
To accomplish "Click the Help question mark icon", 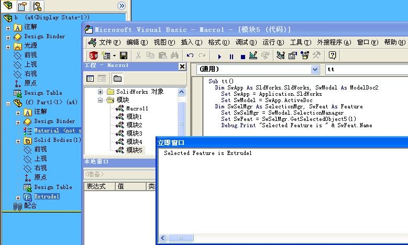I will 332,55.
